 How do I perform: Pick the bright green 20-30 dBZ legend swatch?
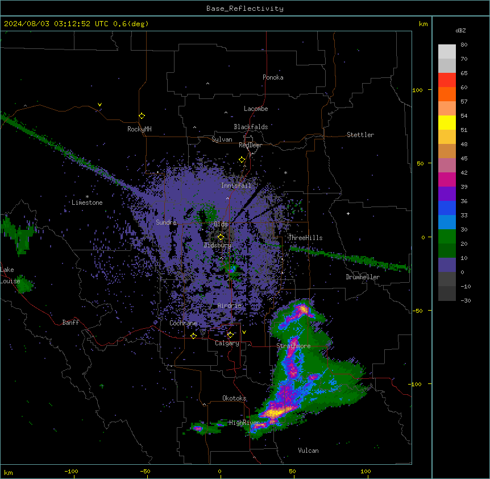coord(447,237)
